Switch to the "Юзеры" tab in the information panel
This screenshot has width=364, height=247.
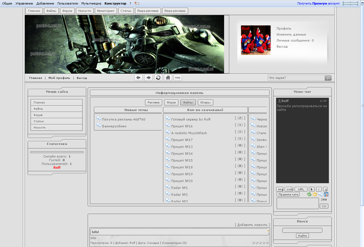pos(206,103)
